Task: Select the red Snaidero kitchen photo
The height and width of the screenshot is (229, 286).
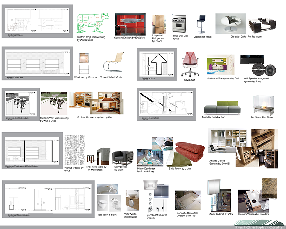Action: (x=130, y=24)
